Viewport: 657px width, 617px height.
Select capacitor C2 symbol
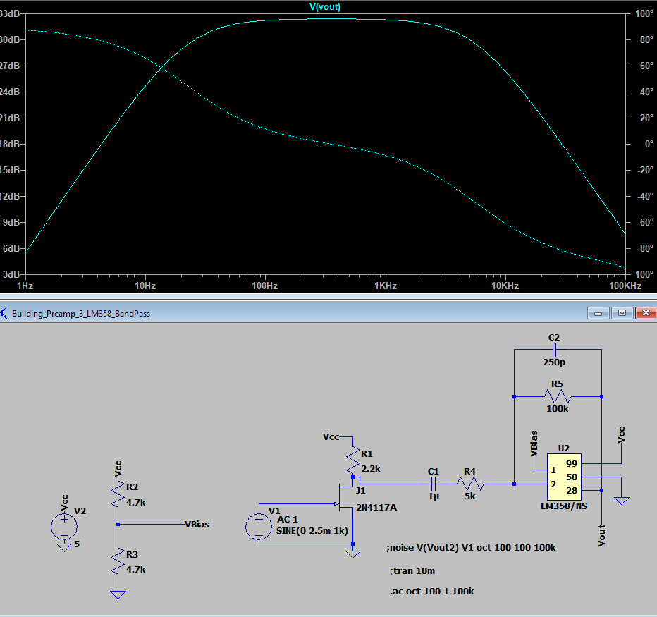point(554,349)
